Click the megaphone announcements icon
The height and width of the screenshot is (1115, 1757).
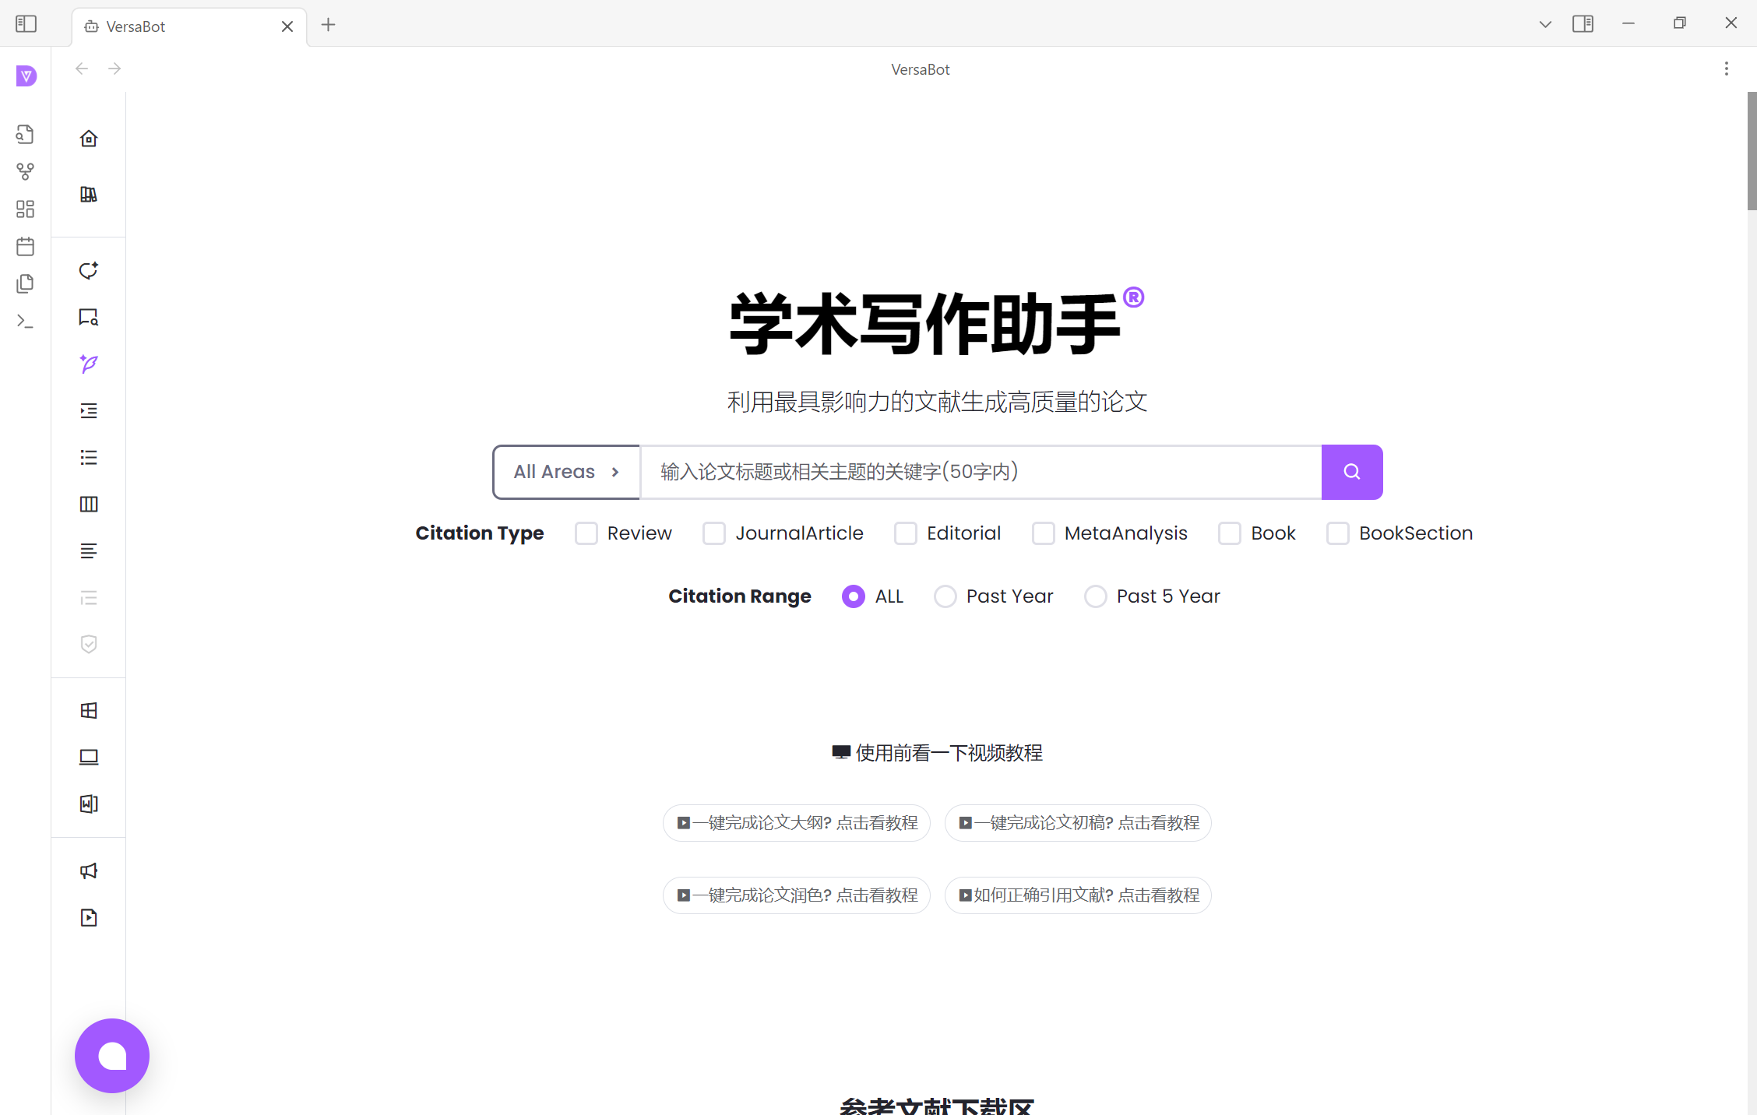click(x=88, y=871)
